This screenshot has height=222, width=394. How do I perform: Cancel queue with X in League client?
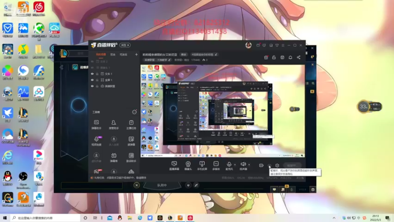[136, 185]
